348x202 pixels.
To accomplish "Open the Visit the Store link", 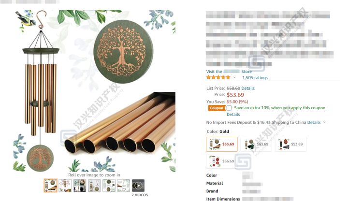I will point(229,72).
